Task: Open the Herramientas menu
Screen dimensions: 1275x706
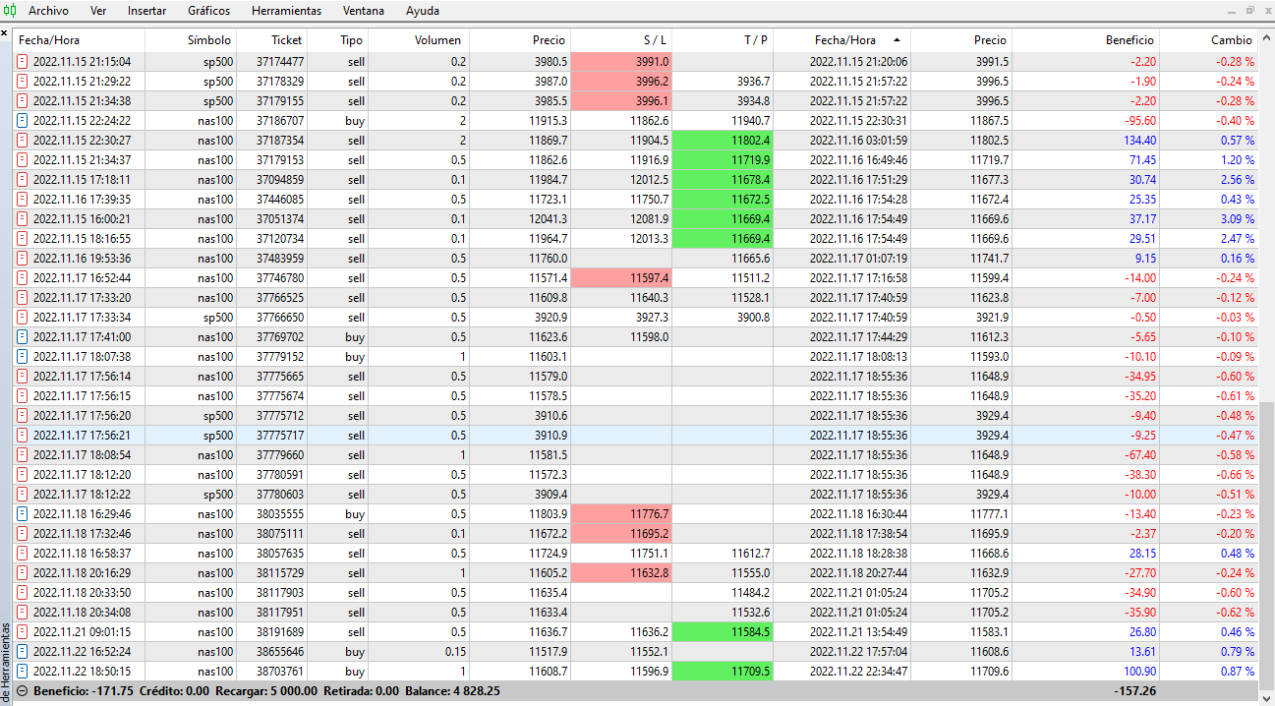Action: [286, 11]
